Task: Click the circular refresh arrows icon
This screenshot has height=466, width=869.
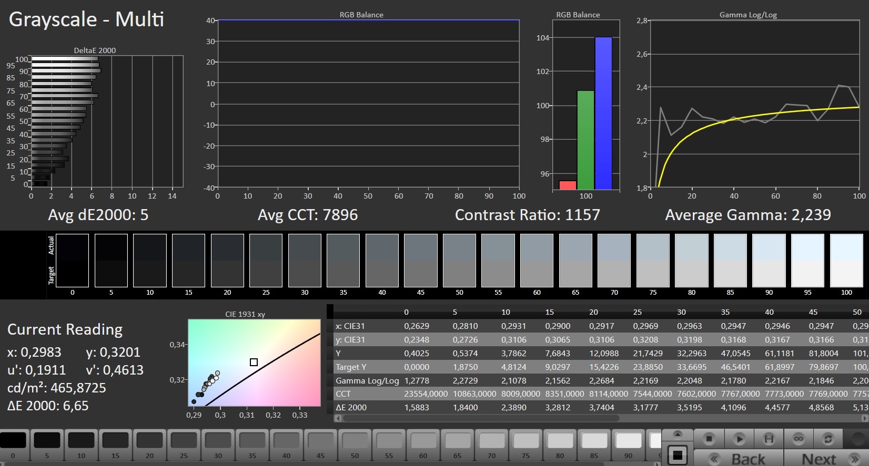Action: 827,439
